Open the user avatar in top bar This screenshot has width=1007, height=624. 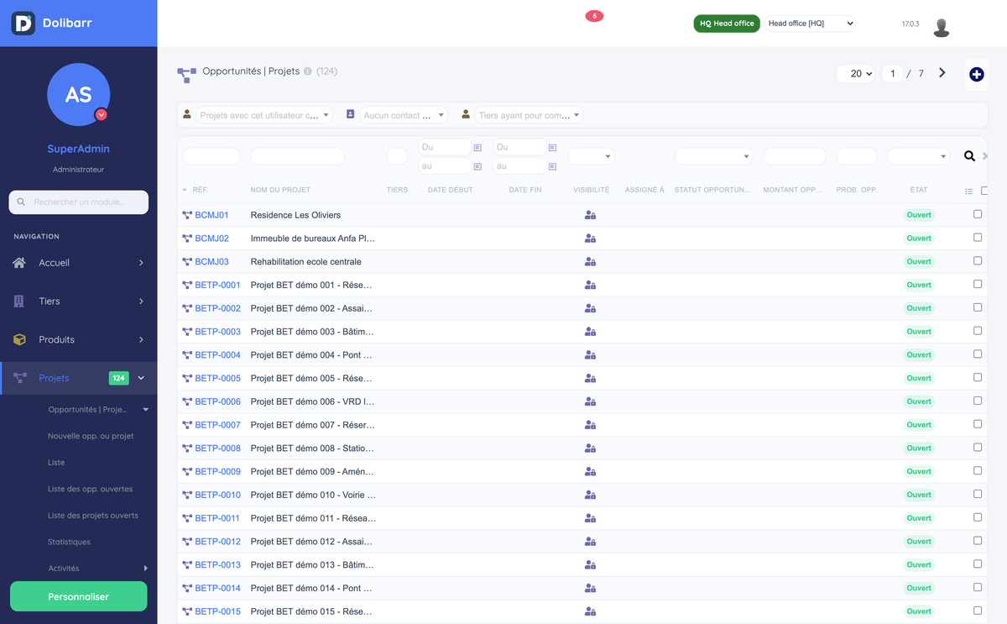942,27
